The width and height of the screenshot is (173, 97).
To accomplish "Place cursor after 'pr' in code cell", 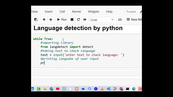I will 44,63.
